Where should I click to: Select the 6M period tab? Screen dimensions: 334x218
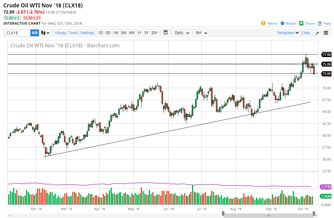point(131,33)
